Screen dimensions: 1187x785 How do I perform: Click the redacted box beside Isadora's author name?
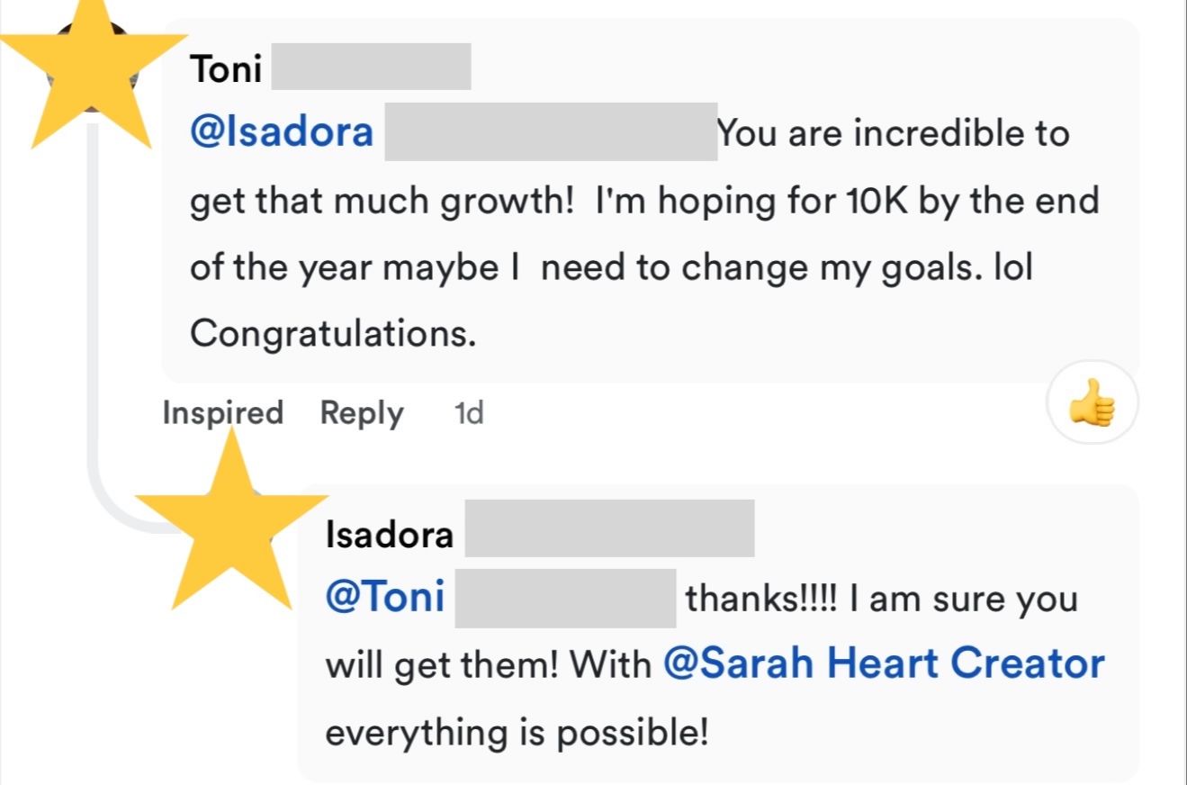609,529
